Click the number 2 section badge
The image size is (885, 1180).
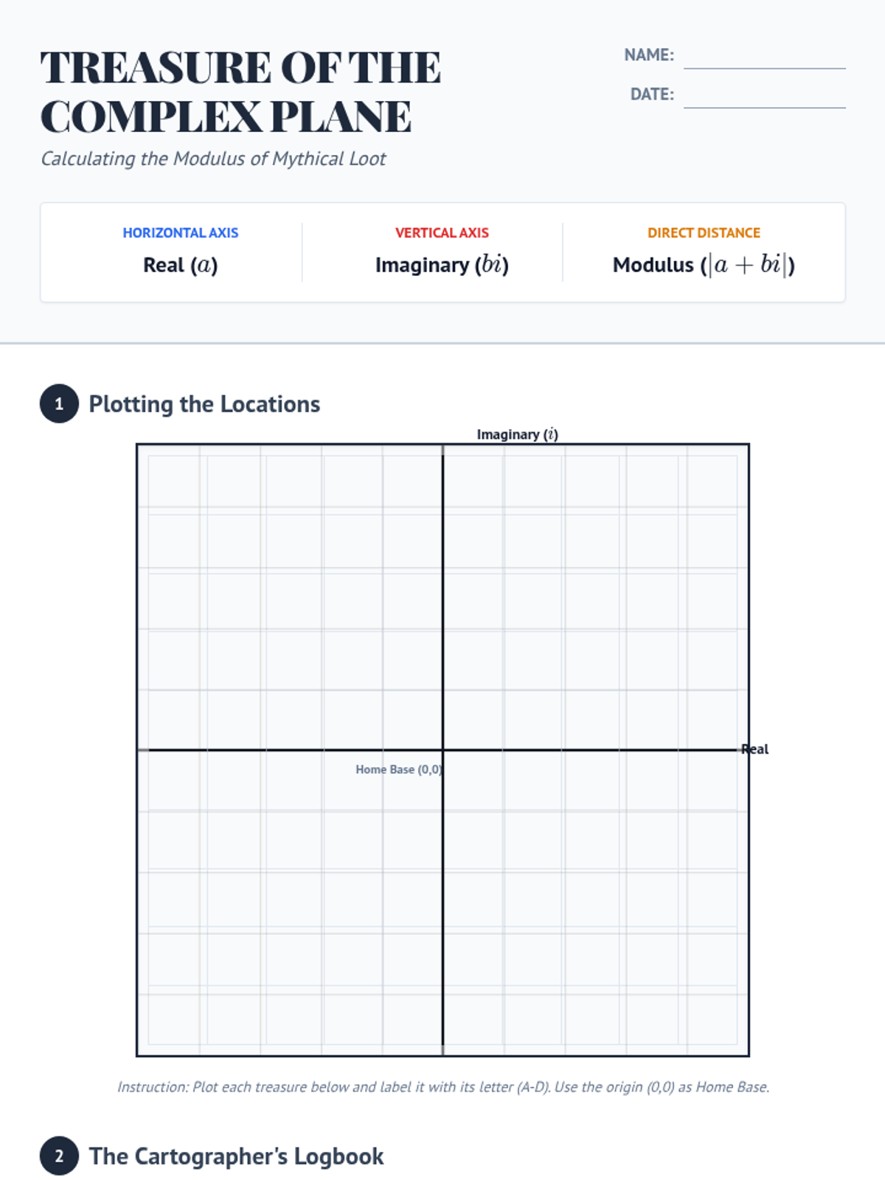tap(59, 1156)
